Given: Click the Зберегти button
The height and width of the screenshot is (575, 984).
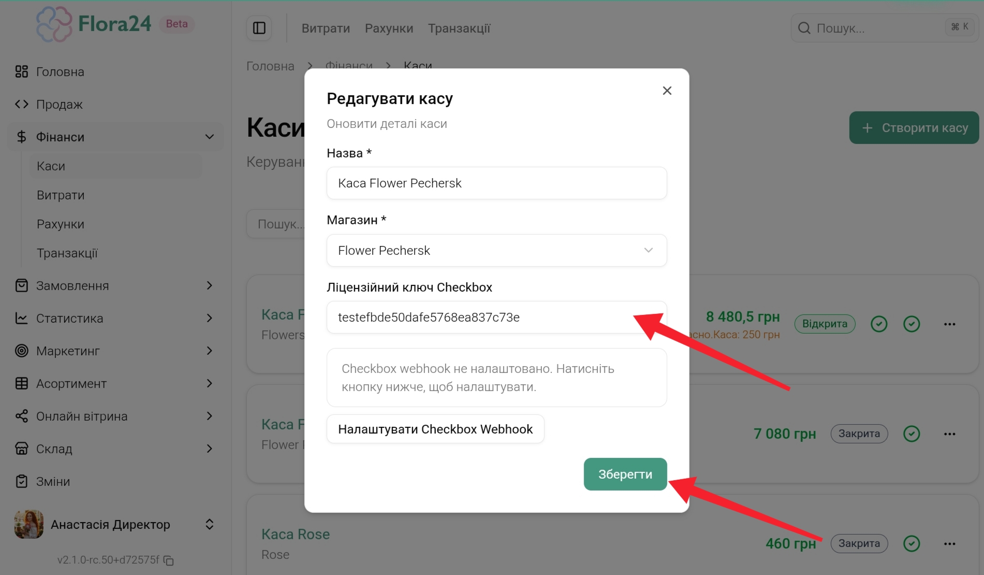Looking at the screenshot, I should click(625, 474).
